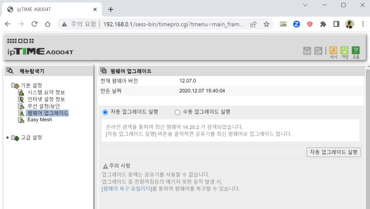Click the red shield extension icon
Viewport: 370px width, 209px height.
point(309,24)
